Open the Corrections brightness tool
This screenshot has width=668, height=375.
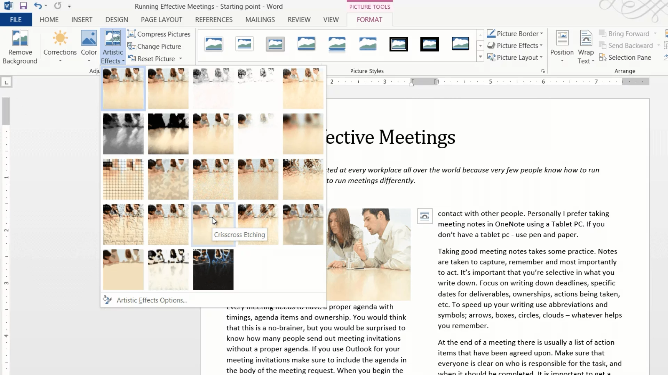click(x=60, y=39)
